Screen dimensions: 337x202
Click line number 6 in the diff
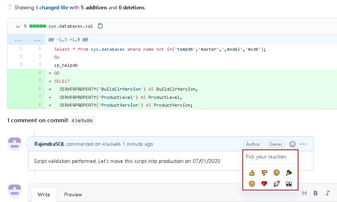39,89
